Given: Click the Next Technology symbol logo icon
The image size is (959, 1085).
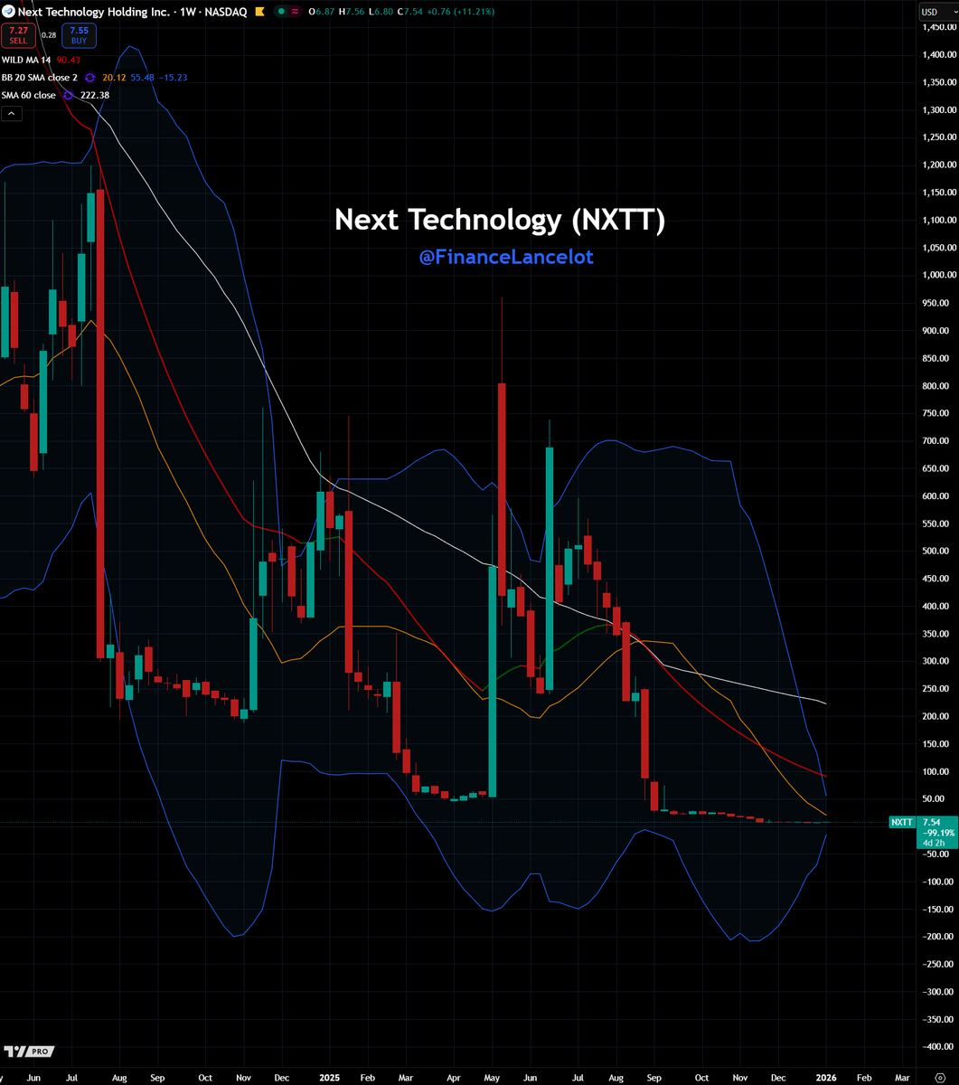Looking at the screenshot, I should click(x=8, y=11).
